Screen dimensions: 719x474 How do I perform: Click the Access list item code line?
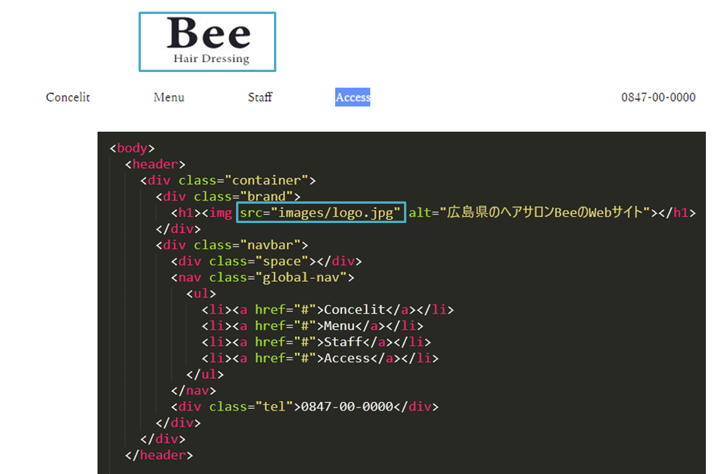point(320,358)
